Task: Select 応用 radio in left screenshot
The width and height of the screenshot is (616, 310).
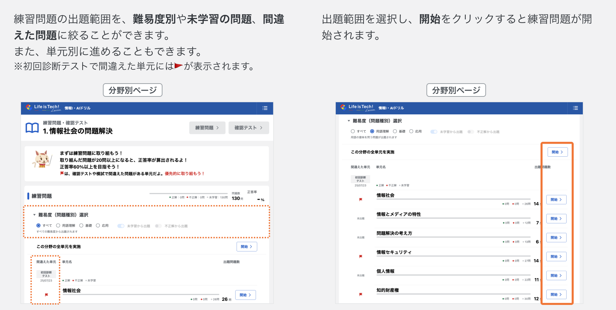Action: click(x=98, y=225)
